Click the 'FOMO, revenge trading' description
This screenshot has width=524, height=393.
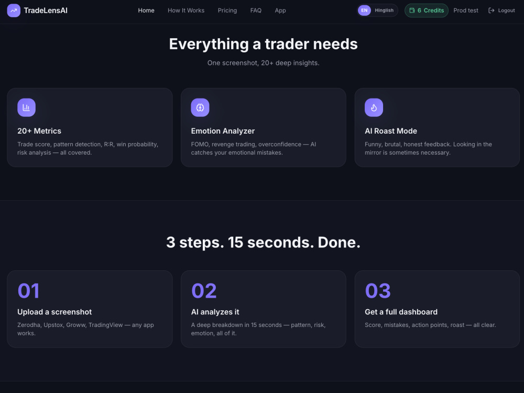[x=254, y=148]
